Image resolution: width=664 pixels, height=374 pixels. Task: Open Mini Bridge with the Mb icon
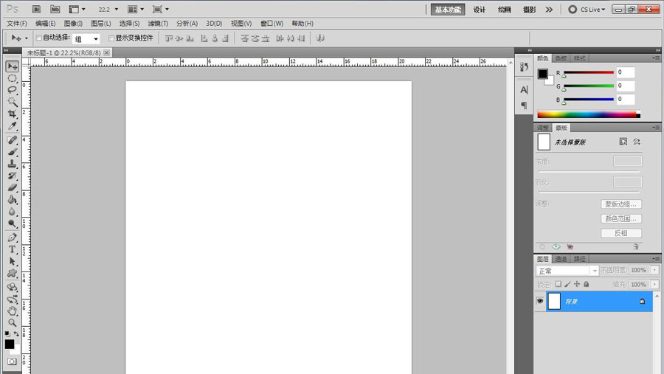[x=55, y=10]
